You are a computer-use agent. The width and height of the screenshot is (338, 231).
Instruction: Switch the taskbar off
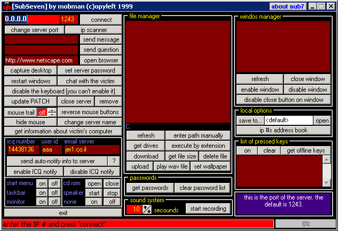[x=54, y=193]
